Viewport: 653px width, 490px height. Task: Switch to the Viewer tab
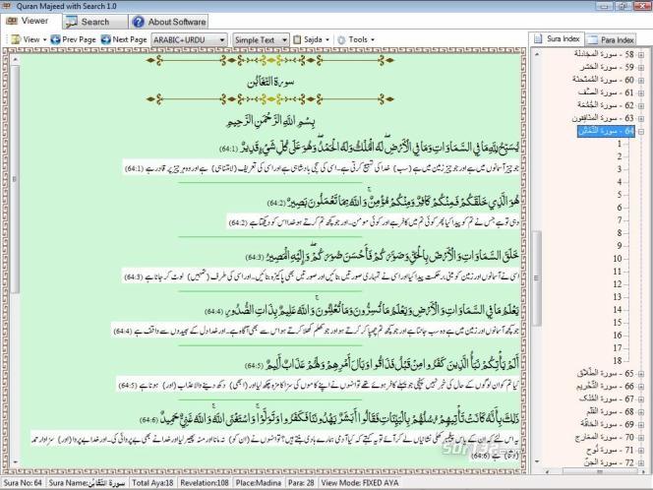click(31, 21)
